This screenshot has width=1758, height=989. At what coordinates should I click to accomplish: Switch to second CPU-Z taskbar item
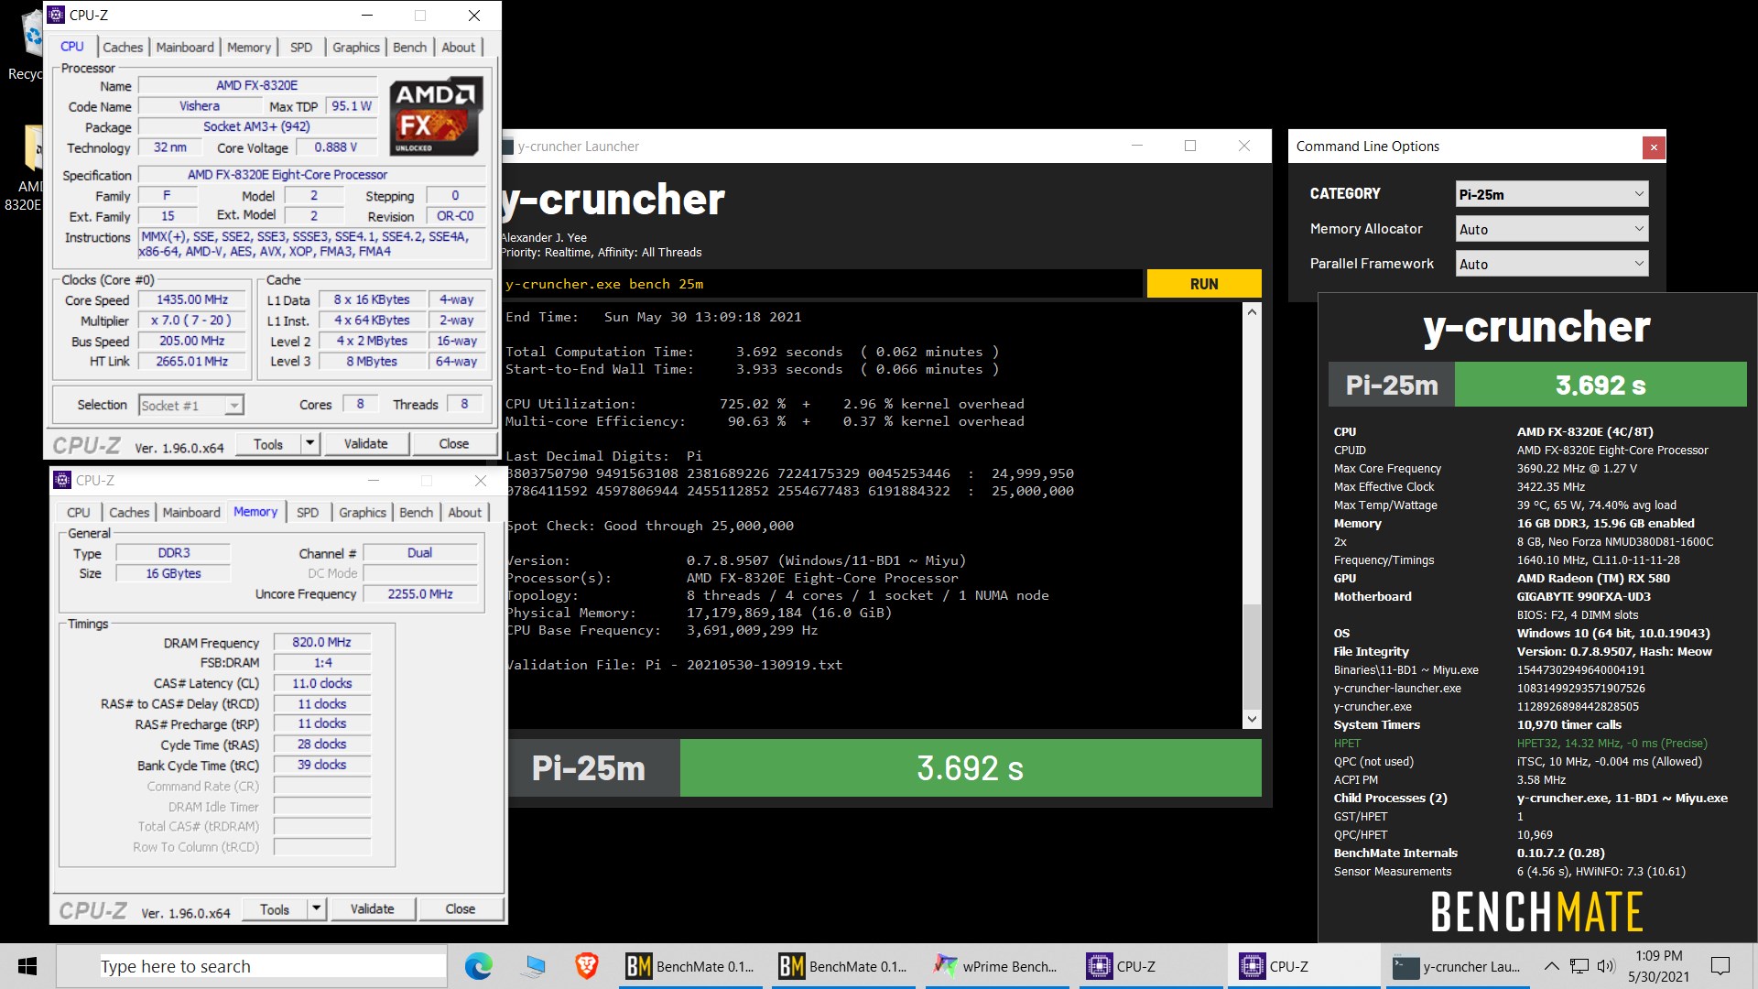tap(1304, 966)
